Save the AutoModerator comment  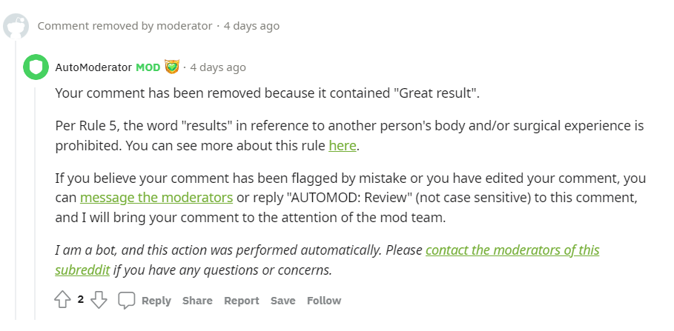point(283,301)
